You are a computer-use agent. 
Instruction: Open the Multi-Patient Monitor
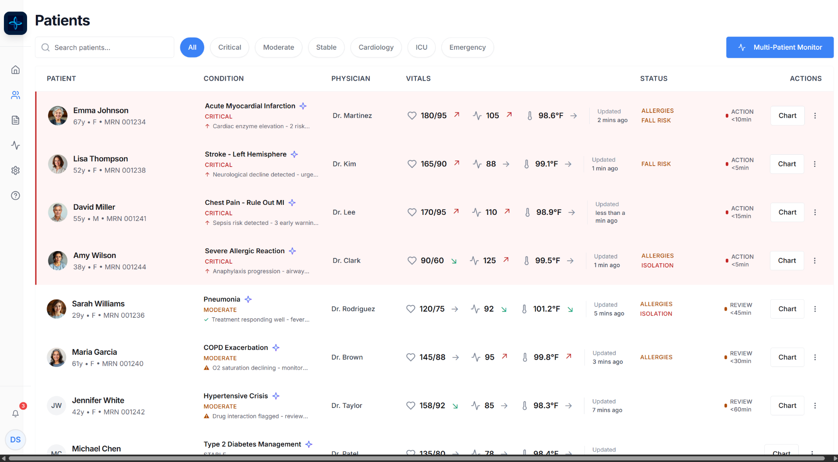point(780,48)
